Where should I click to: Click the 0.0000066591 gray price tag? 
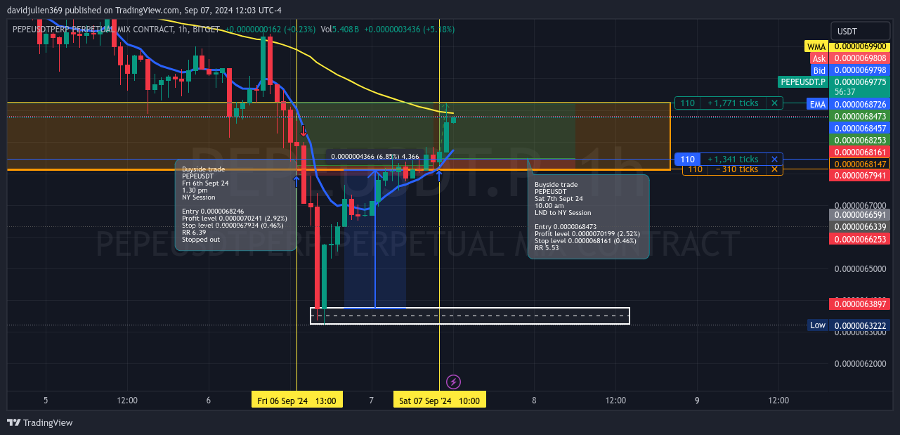tap(861, 215)
